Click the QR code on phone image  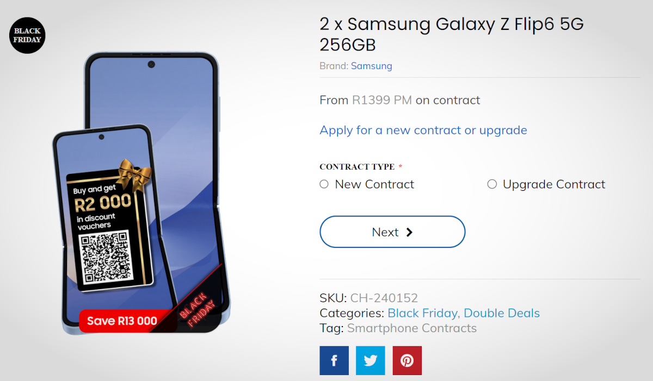[x=103, y=257]
